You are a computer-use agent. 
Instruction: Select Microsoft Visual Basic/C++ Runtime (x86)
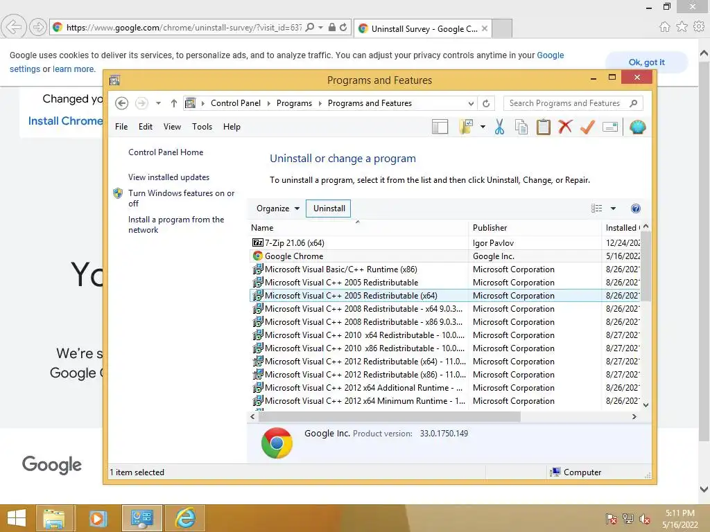pos(444,269)
